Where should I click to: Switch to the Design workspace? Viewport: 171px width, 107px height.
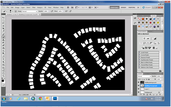pos(123,7)
